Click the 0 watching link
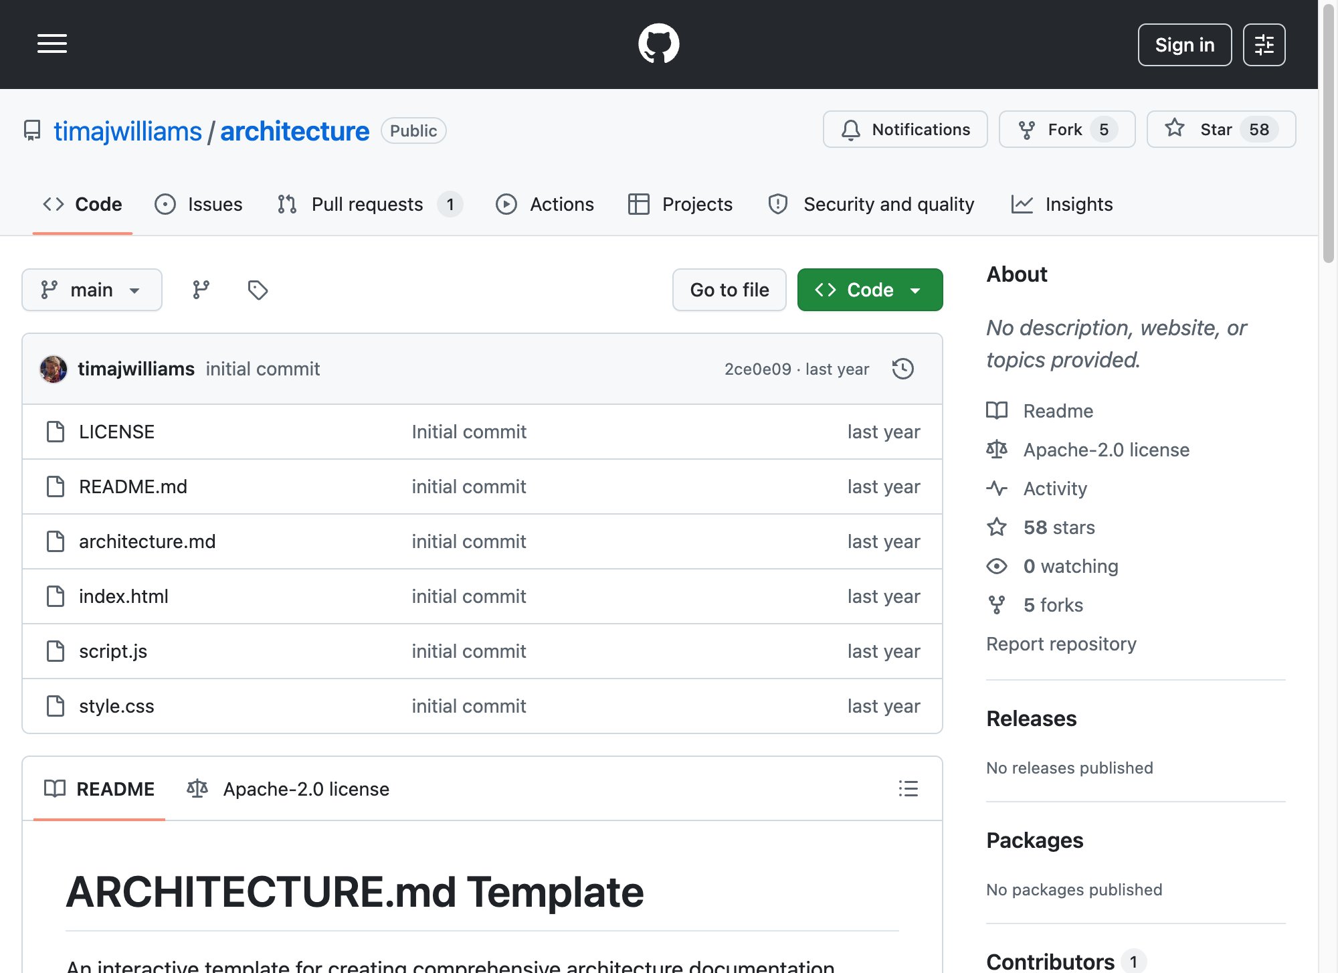Viewport: 1338px width, 973px height. pyautogui.click(x=1070, y=566)
